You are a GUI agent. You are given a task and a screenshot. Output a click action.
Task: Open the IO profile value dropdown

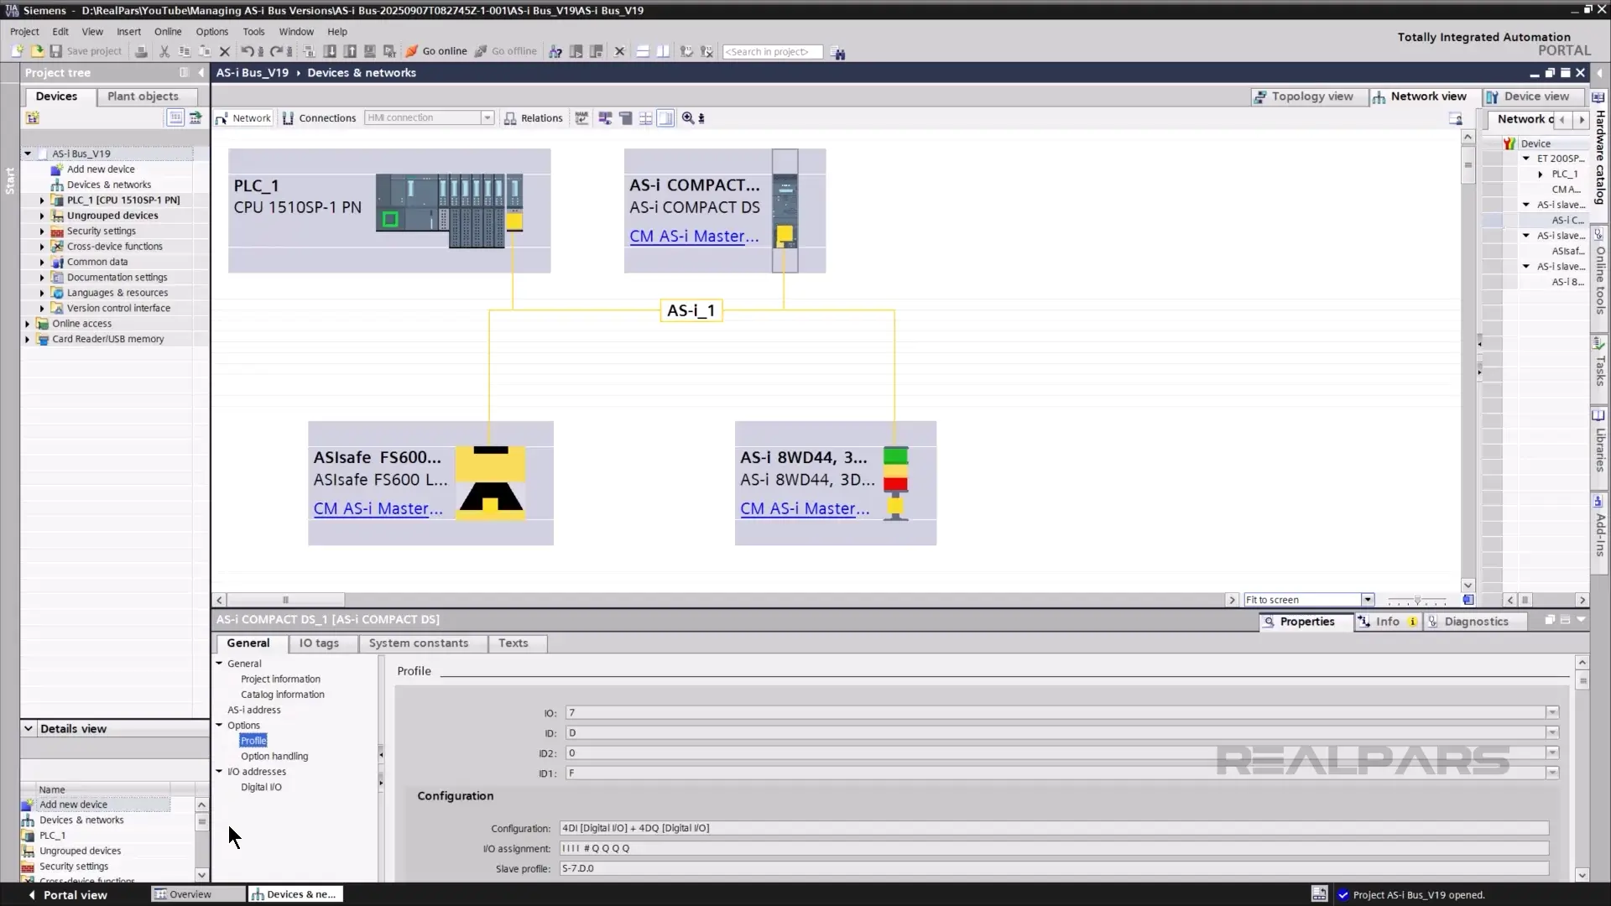(x=1552, y=713)
